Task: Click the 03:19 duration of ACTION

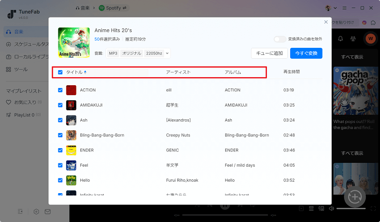Action: tap(289, 90)
